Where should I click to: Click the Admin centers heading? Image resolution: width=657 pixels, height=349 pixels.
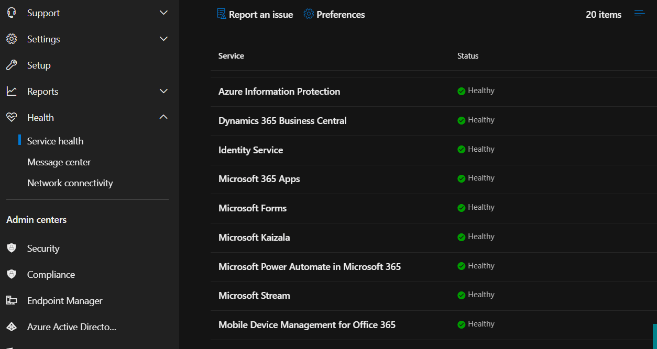37,220
